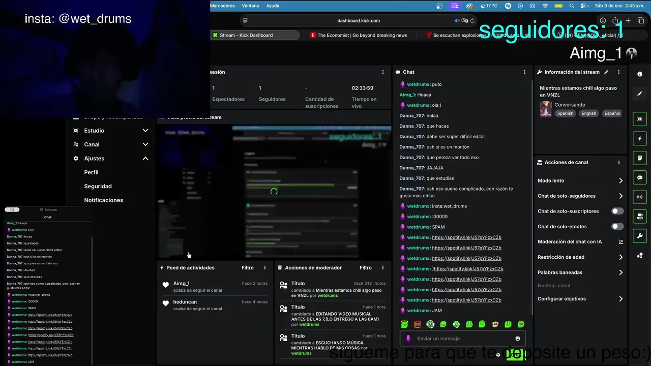651x366 pixels.
Task: Click Conversando category thumbnail
Action: pos(546,109)
